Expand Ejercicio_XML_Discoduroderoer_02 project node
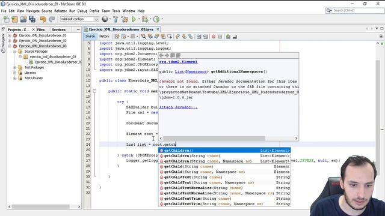 (x=10, y=41)
